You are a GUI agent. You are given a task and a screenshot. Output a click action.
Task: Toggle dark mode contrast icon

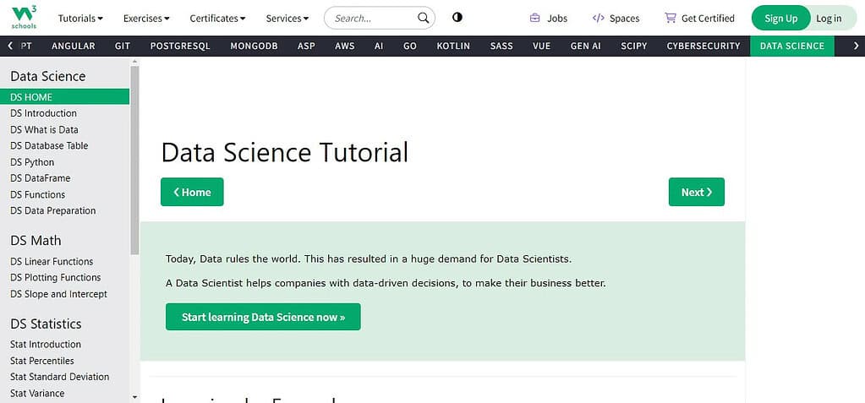(457, 17)
